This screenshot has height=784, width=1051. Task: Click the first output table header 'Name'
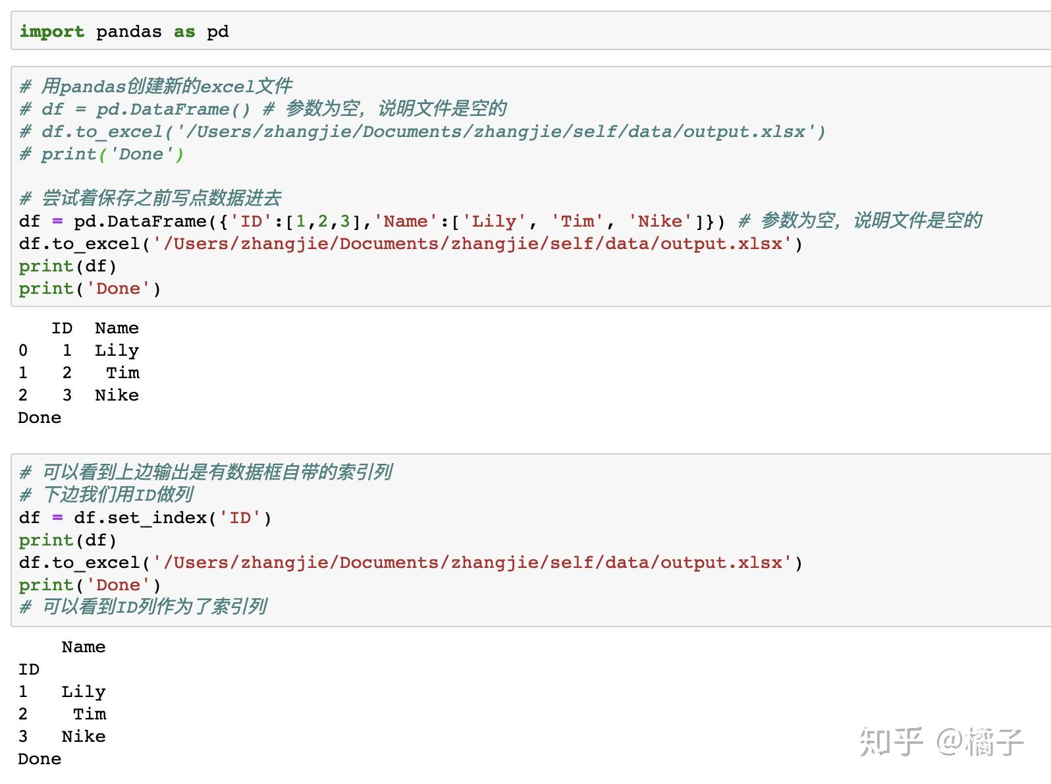click(117, 328)
